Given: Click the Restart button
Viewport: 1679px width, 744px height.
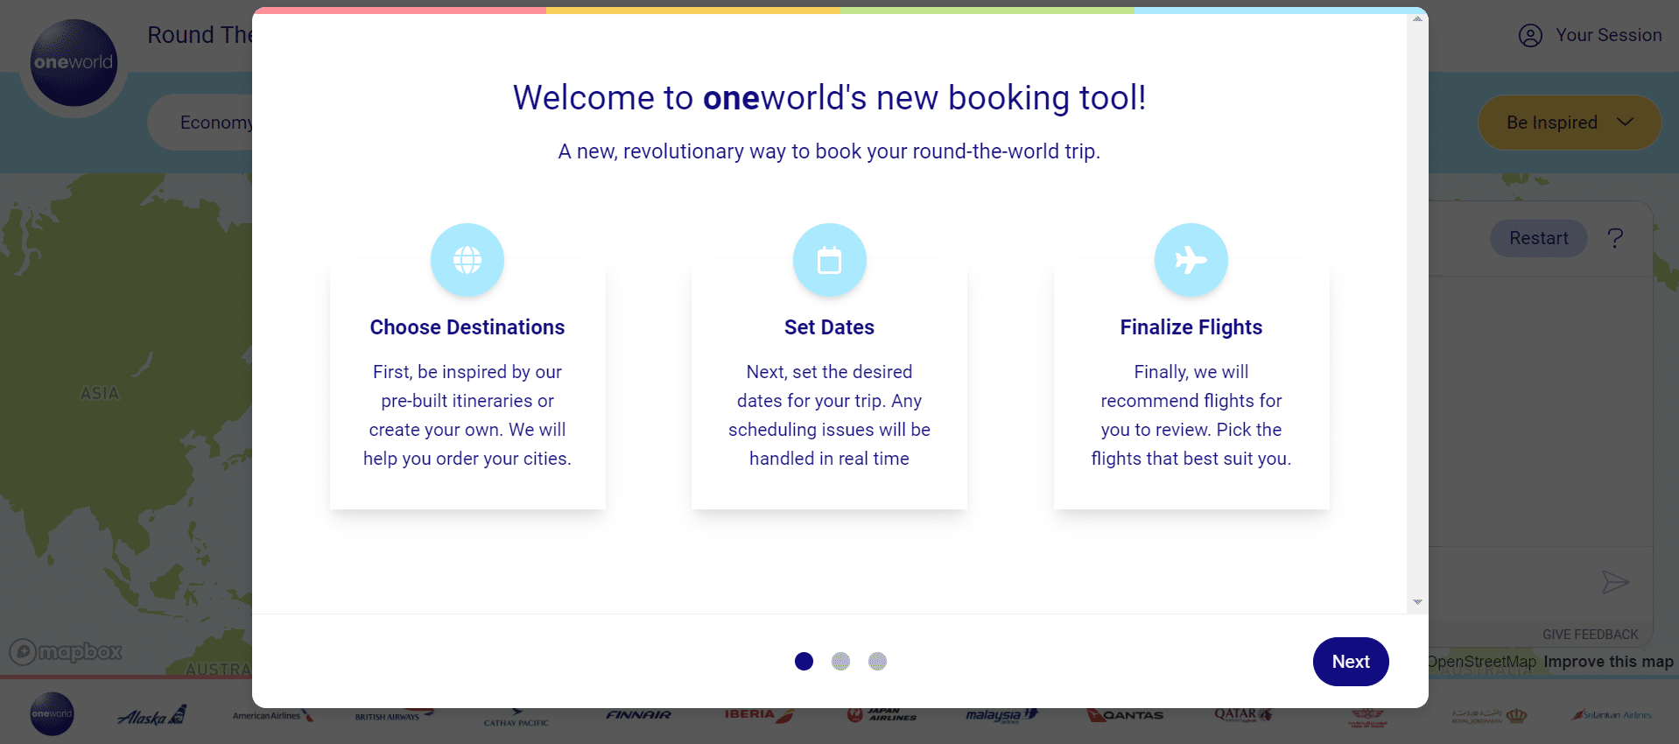Looking at the screenshot, I should click(1538, 238).
